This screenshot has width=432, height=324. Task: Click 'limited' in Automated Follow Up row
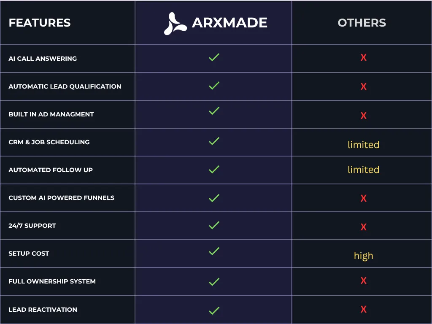point(363,170)
